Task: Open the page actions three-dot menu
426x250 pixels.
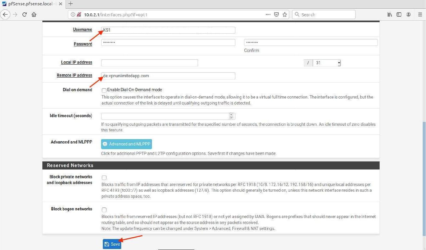Action: tap(268, 15)
